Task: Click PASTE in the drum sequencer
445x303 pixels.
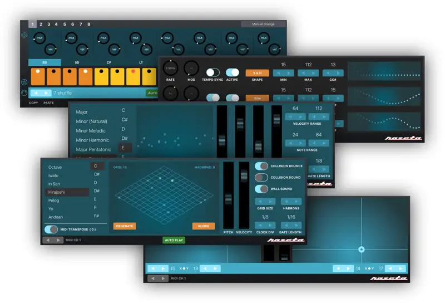Action: [48, 103]
